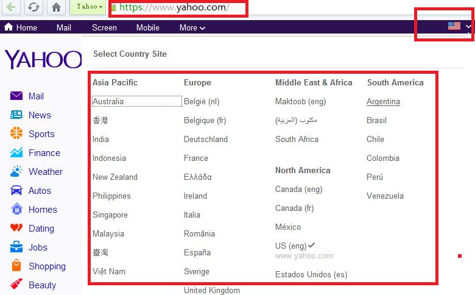The width and height of the screenshot is (475, 295).
Task: Click the browser back arrow button
Action: tap(11, 7)
